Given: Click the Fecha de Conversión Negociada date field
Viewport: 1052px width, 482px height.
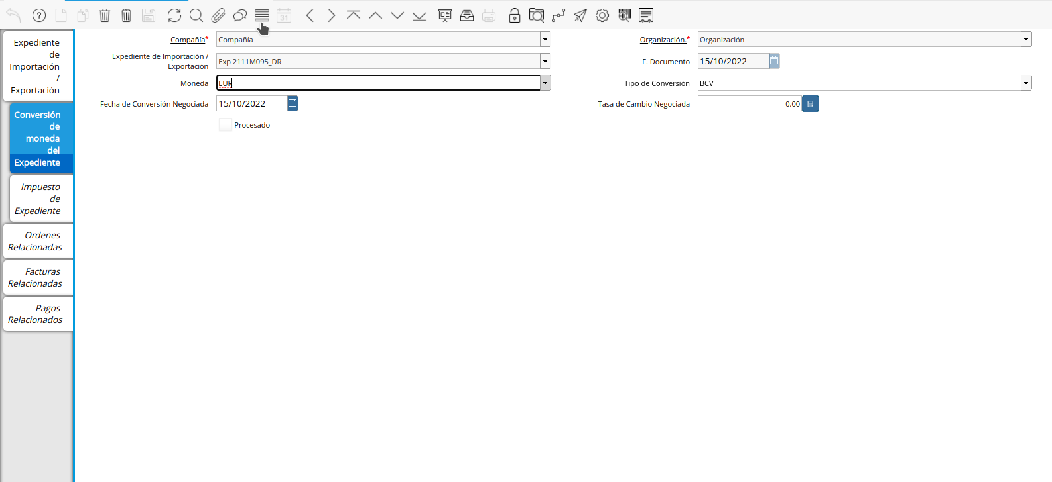Looking at the screenshot, I should [252, 103].
